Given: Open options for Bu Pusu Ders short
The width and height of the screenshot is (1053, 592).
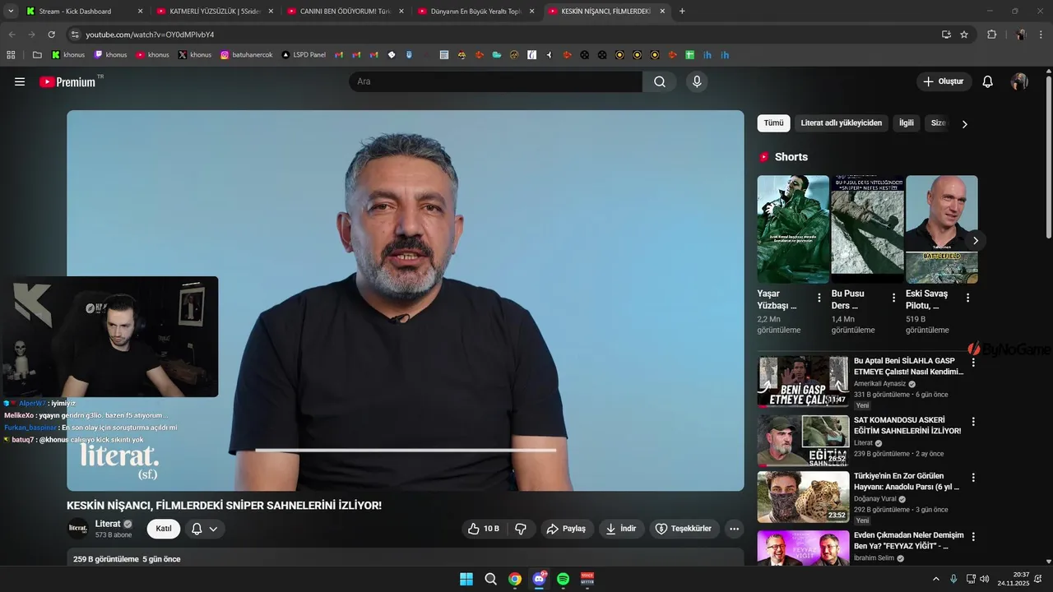Looking at the screenshot, I should (x=893, y=298).
